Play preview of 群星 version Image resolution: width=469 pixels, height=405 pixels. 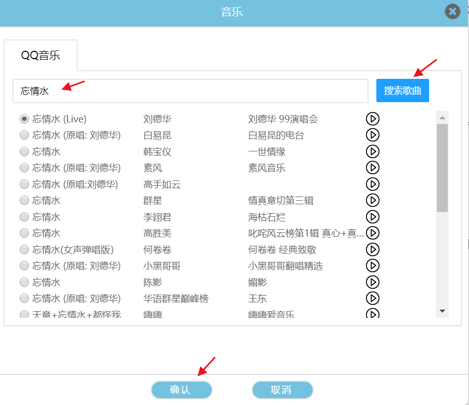(373, 200)
